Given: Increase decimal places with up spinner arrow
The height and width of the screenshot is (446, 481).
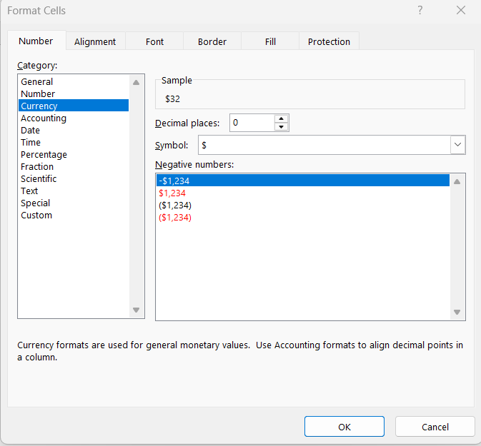Looking at the screenshot, I should 281,118.
